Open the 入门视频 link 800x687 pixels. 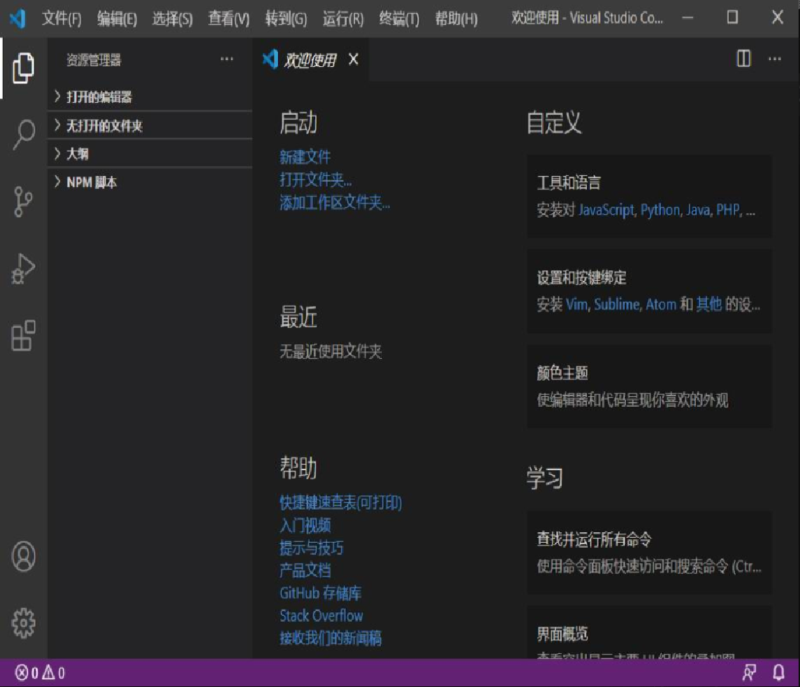coord(305,525)
